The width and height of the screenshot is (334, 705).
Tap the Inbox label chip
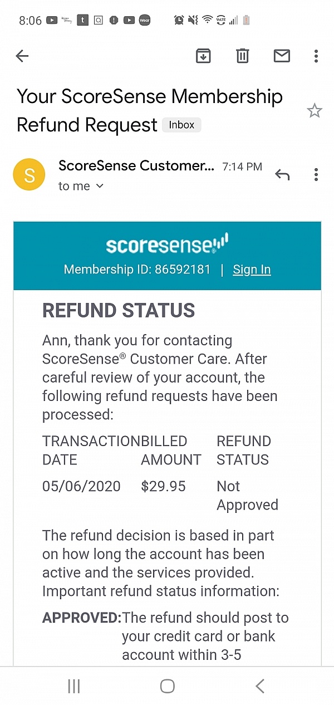(x=181, y=125)
